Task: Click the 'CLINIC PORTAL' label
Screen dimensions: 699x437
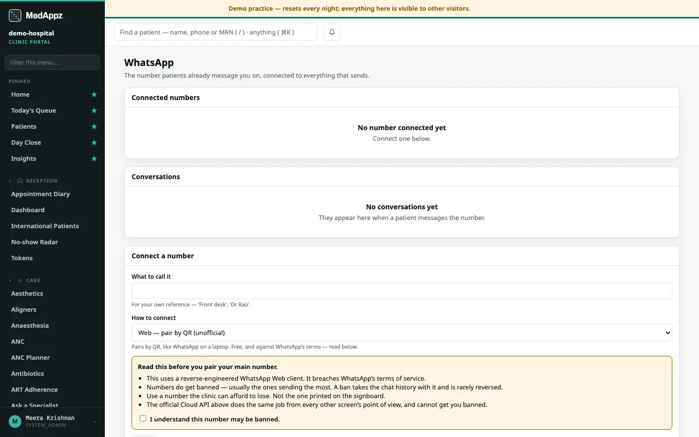Action: coord(30,42)
